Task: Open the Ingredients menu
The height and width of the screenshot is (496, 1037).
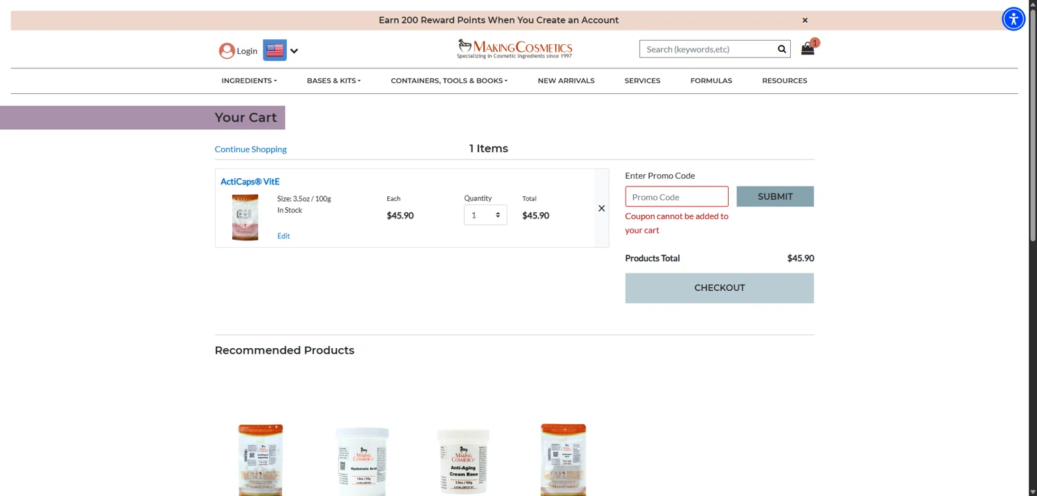Action: pos(249,81)
